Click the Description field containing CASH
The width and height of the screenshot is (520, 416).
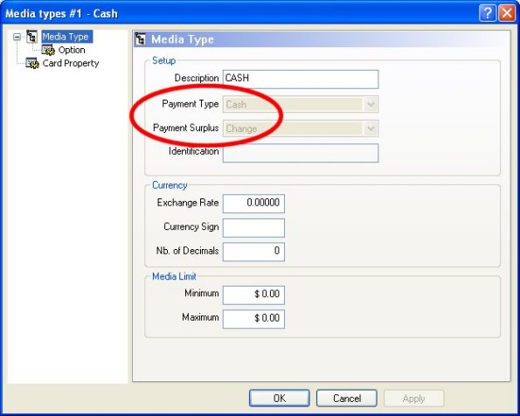pyautogui.click(x=301, y=79)
